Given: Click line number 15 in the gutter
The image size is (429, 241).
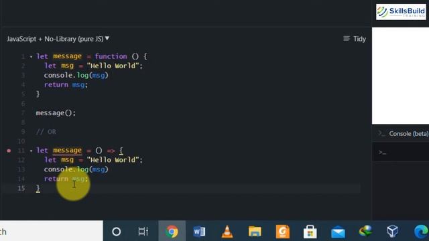Looking at the screenshot, I should pyautogui.click(x=21, y=188).
